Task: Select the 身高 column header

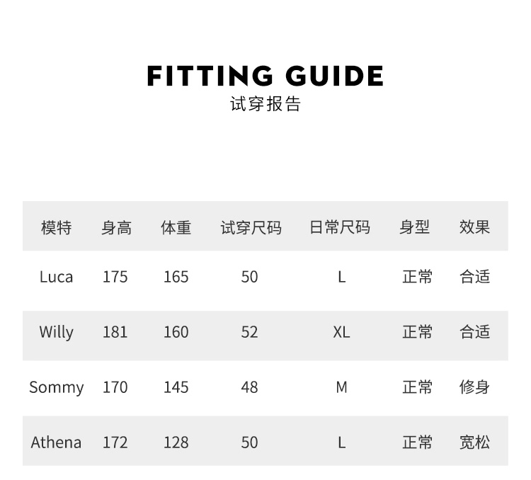Action: [x=115, y=227]
